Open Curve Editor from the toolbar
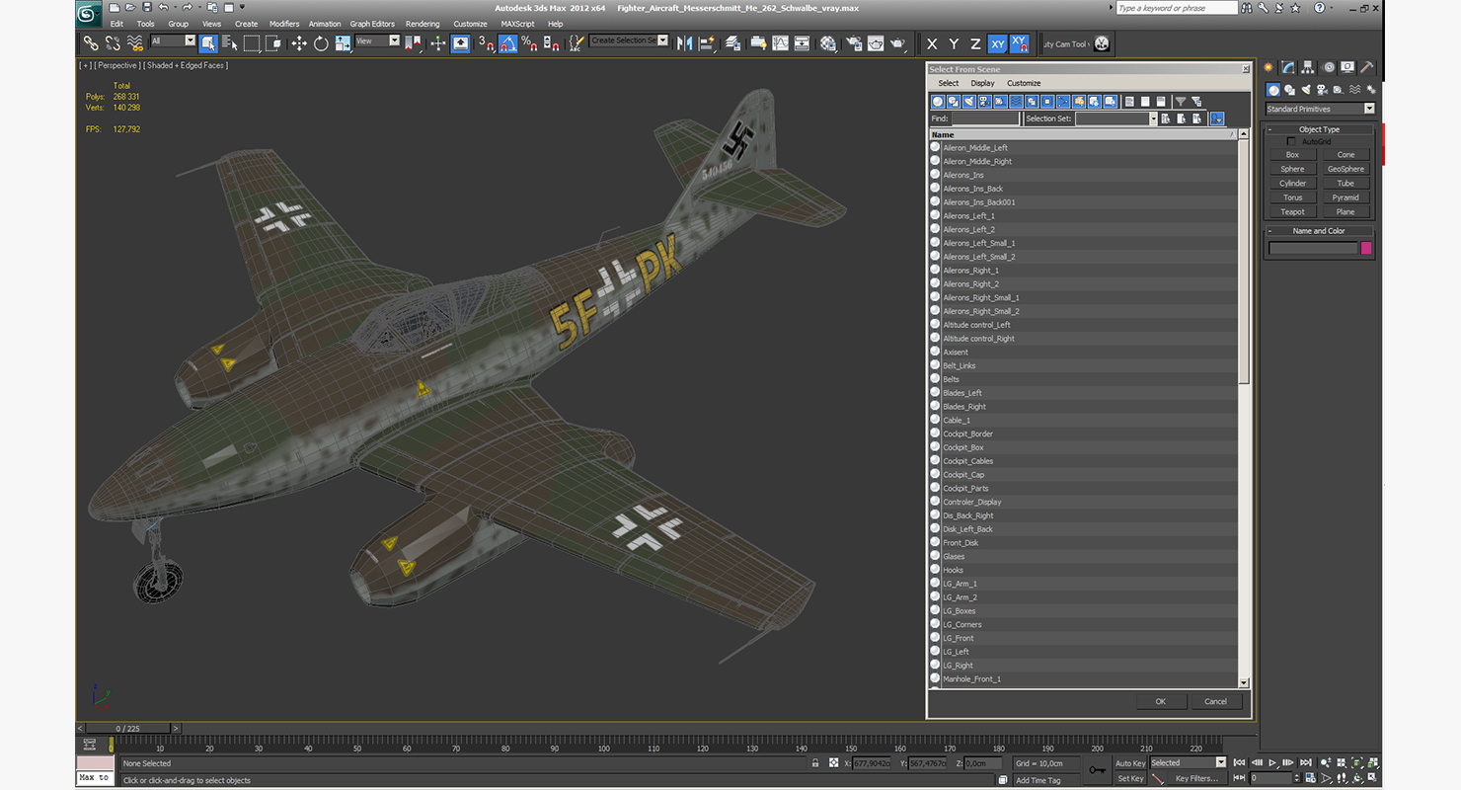1461x790 pixels. pos(780,43)
